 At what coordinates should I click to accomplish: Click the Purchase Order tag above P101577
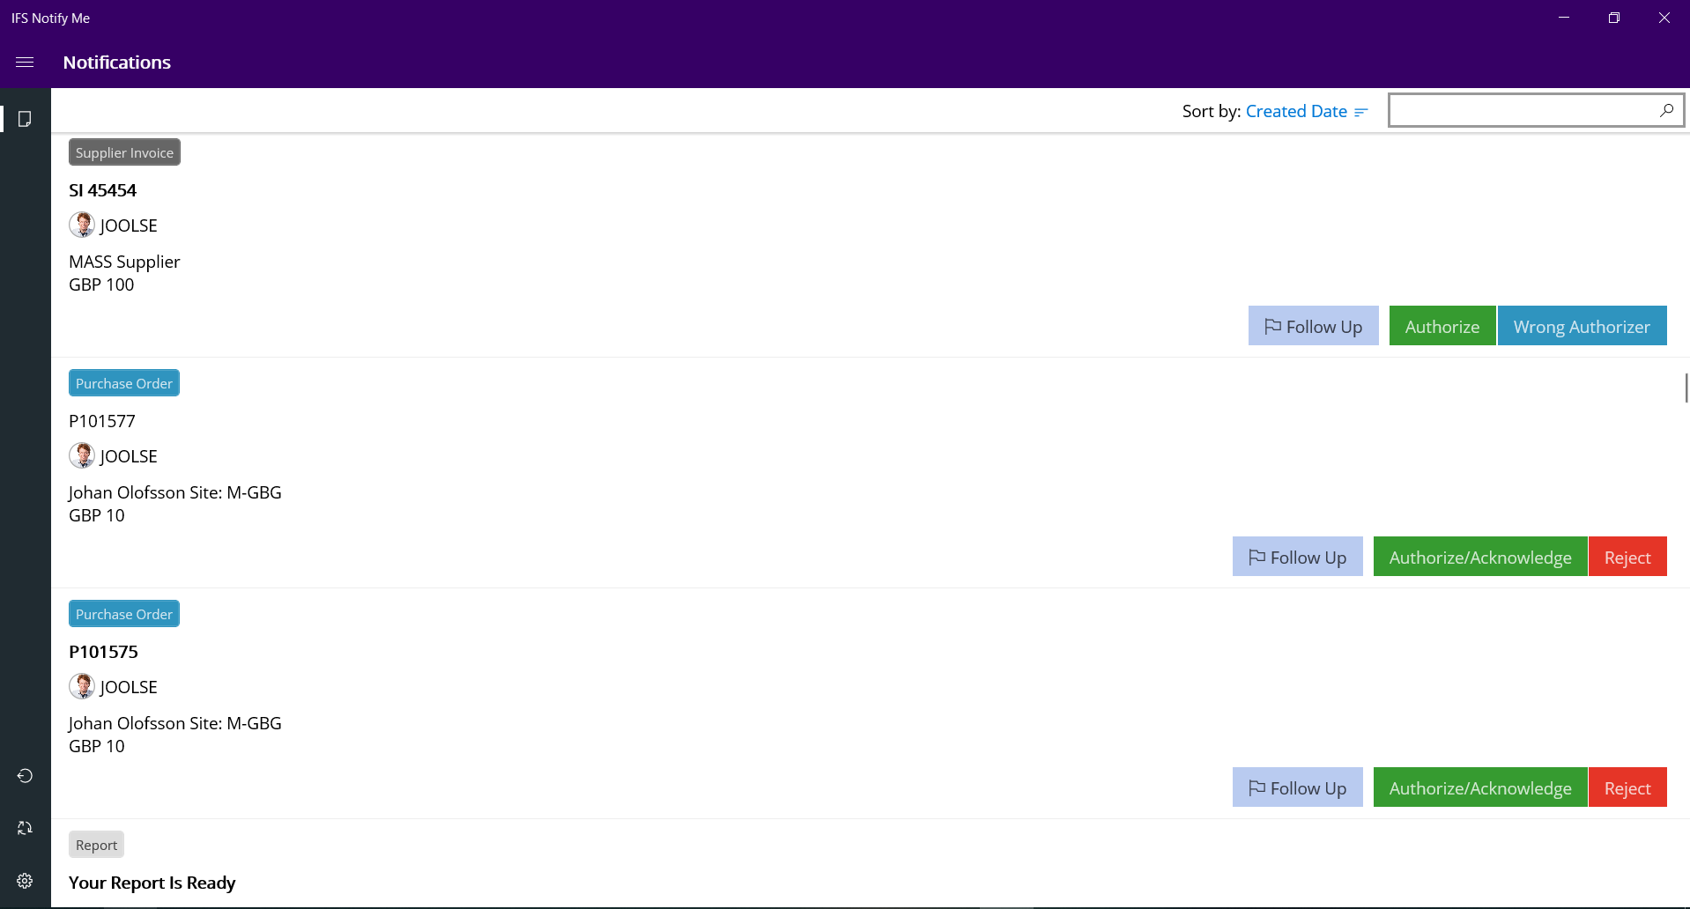pos(124,383)
